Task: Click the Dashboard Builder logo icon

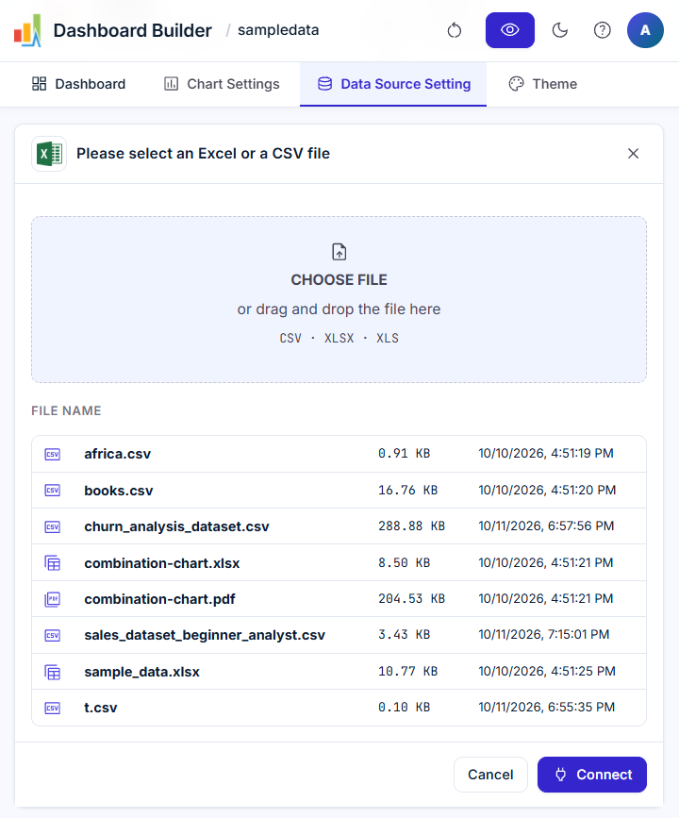Action: click(x=27, y=30)
